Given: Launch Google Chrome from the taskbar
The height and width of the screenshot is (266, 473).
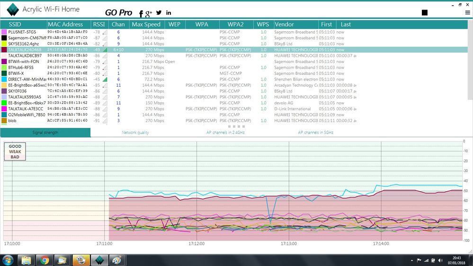Looking at the screenshot, I should pyautogui.click(x=45, y=260).
